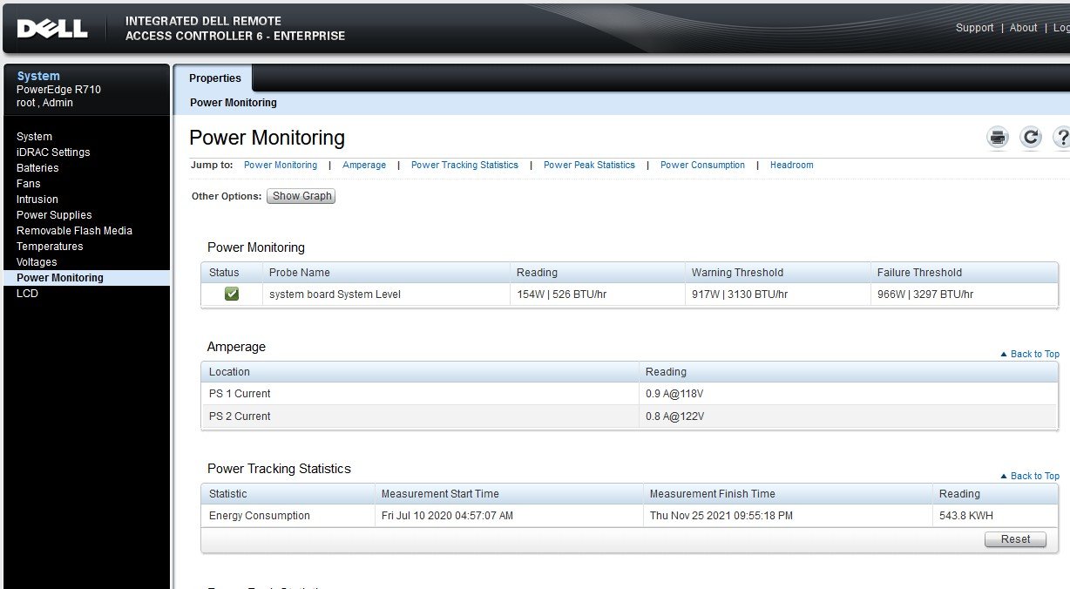Viewport: 1070px width, 589px height.
Task: Select Power Monitoring sub-tab under Properties
Action: [x=234, y=103]
